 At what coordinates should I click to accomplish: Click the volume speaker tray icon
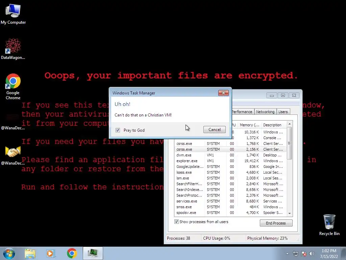312,254
